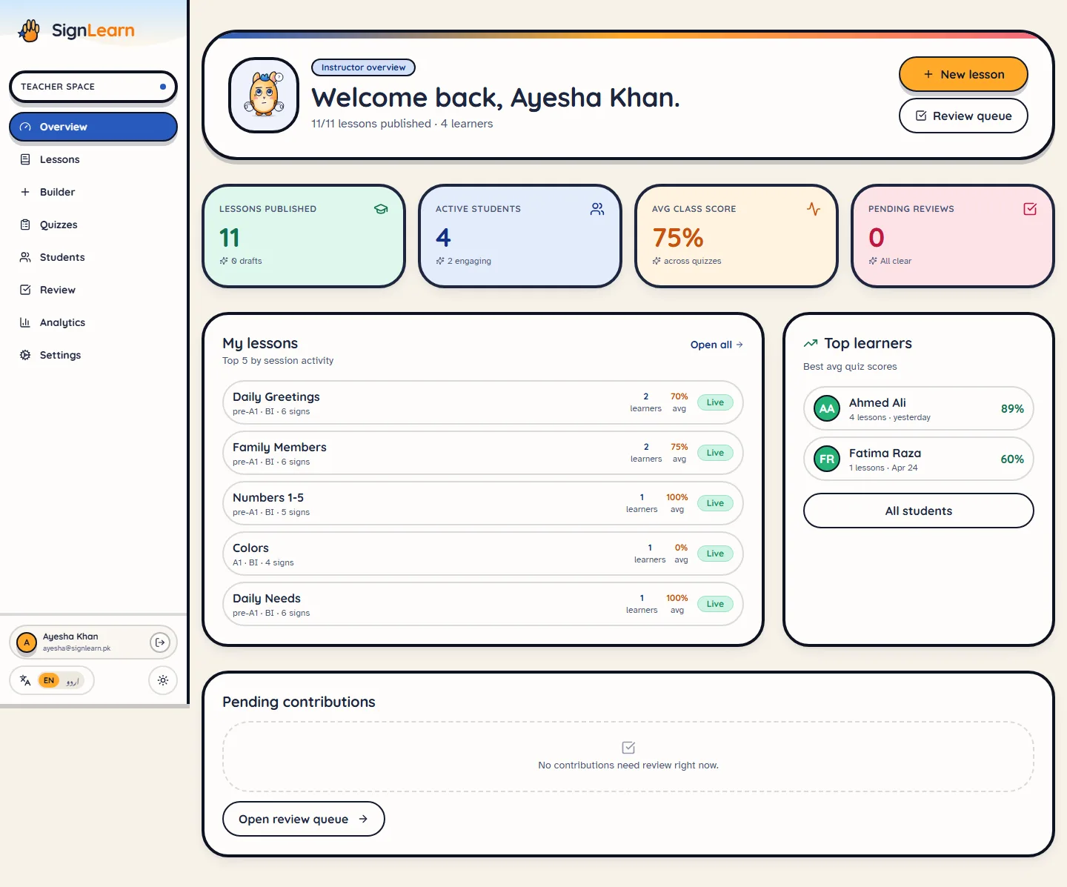Click the Overview gauge icon
This screenshot has width=1067, height=887.
coord(25,127)
